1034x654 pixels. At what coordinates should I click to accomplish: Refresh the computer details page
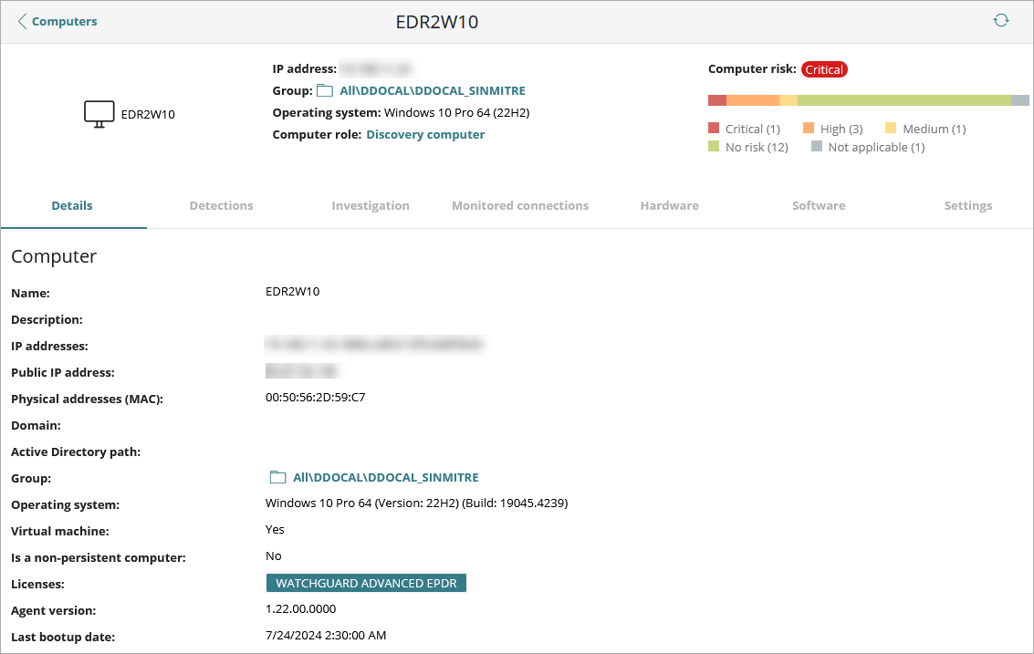click(1001, 18)
